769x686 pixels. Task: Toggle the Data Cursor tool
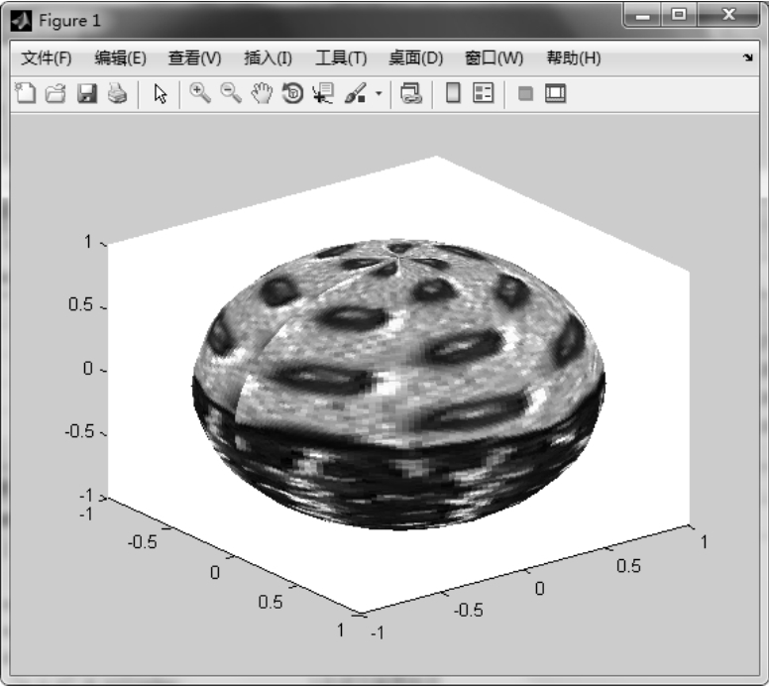click(x=323, y=94)
